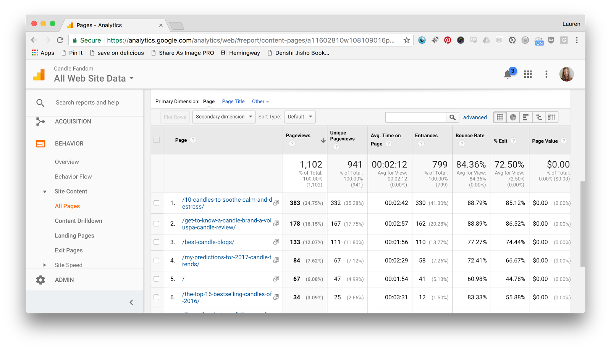
Task: Open Landing Pages in sidebar
Action: 74,236
